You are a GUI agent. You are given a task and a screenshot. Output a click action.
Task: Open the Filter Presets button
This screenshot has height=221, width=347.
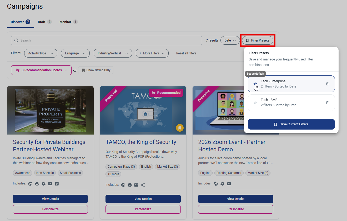tap(258, 40)
